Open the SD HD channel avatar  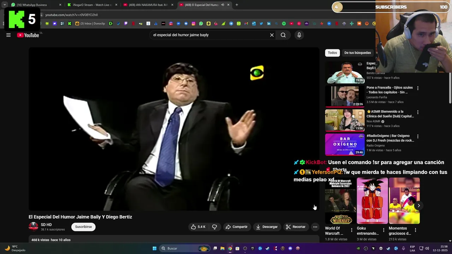(x=33, y=227)
